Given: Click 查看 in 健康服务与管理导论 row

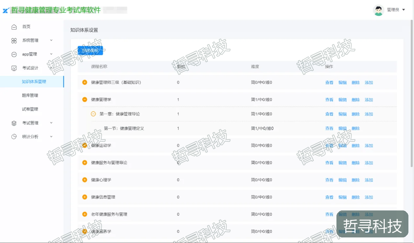Looking at the screenshot, I should pos(329,163).
